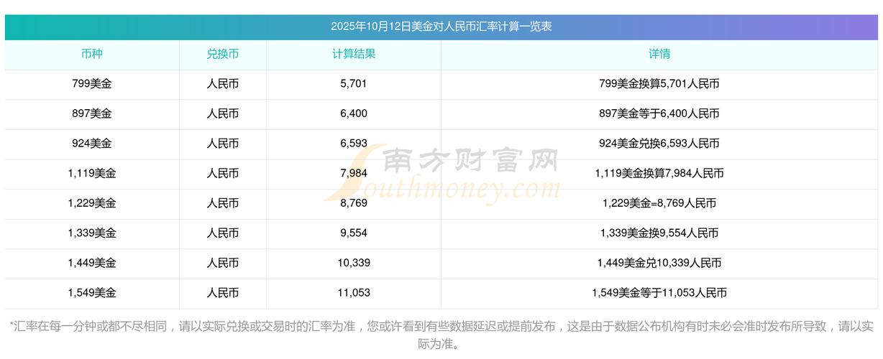883x359 pixels.
Task: Click the 1,339美金换9,554人民币 detail cell
Action: [659, 233]
